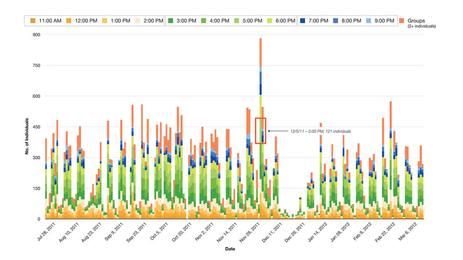The height and width of the screenshot is (260, 463).
Task: Click the 11:00 AM legend color swatch
Action: pos(33,21)
